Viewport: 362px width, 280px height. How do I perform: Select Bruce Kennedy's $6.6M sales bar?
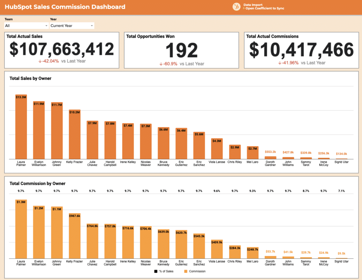click(x=163, y=143)
